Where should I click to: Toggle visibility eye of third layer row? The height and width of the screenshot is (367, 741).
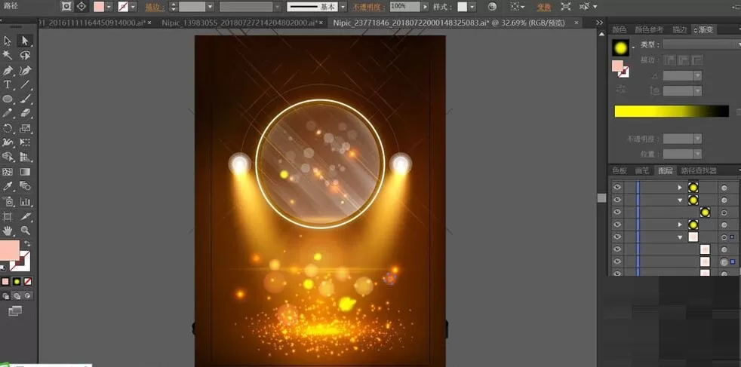pyautogui.click(x=616, y=213)
